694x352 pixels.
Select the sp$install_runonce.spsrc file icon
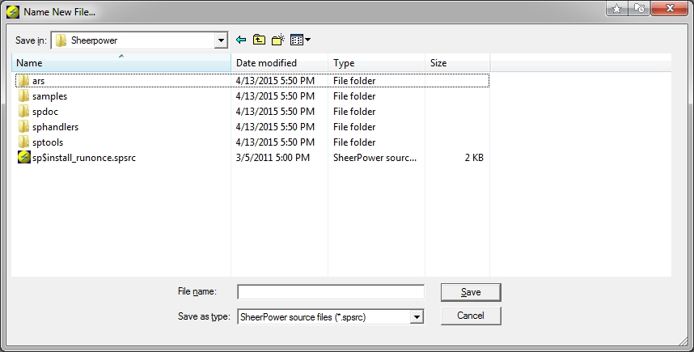pyautogui.click(x=24, y=157)
